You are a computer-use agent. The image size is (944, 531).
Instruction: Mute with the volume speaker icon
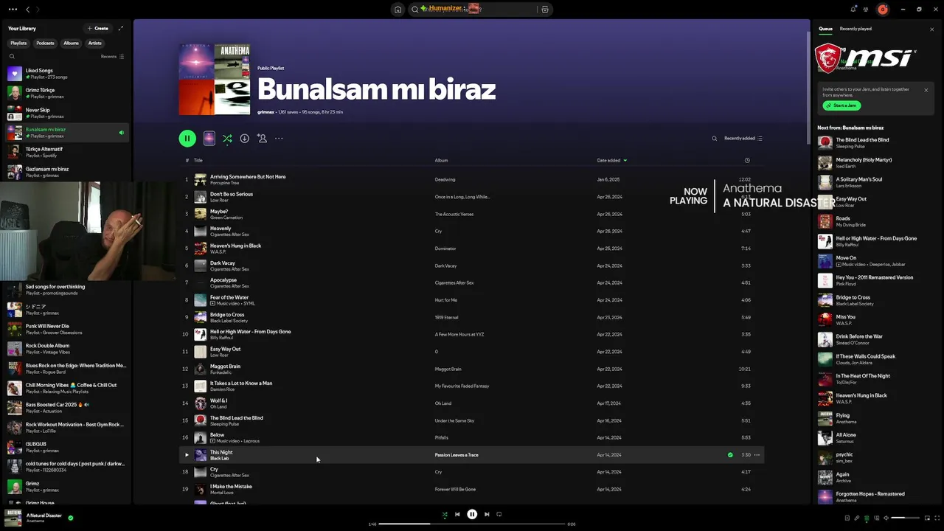click(886, 518)
